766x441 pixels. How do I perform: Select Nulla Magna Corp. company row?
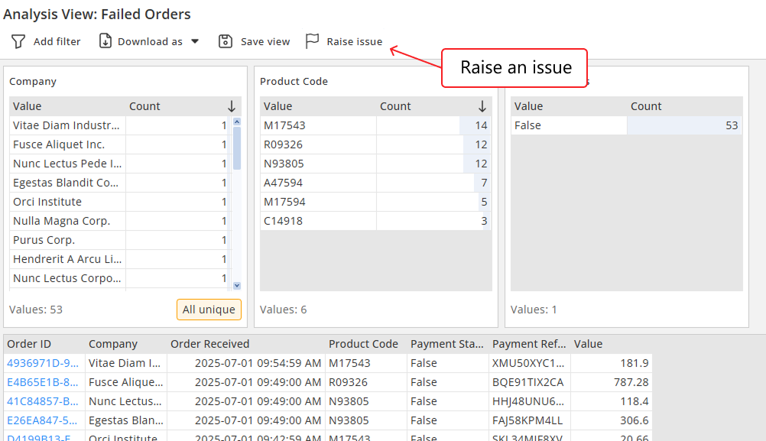pyautogui.click(x=121, y=221)
